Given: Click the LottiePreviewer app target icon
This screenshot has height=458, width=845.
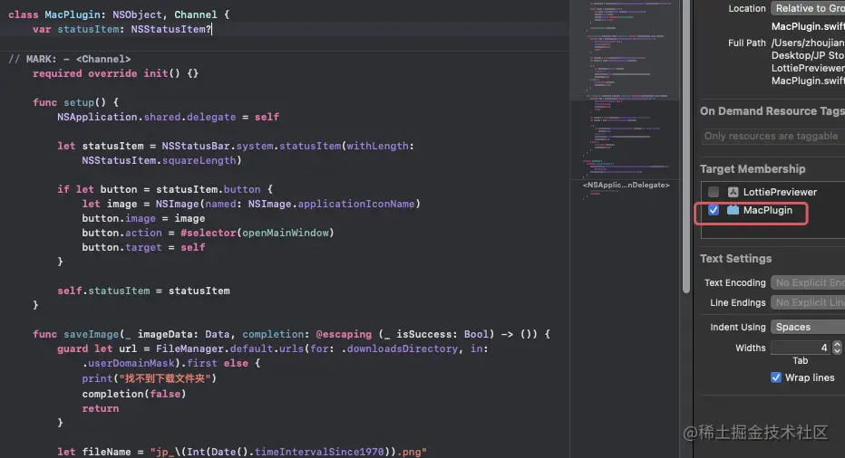Looking at the screenshot, I should coord(733,192).
